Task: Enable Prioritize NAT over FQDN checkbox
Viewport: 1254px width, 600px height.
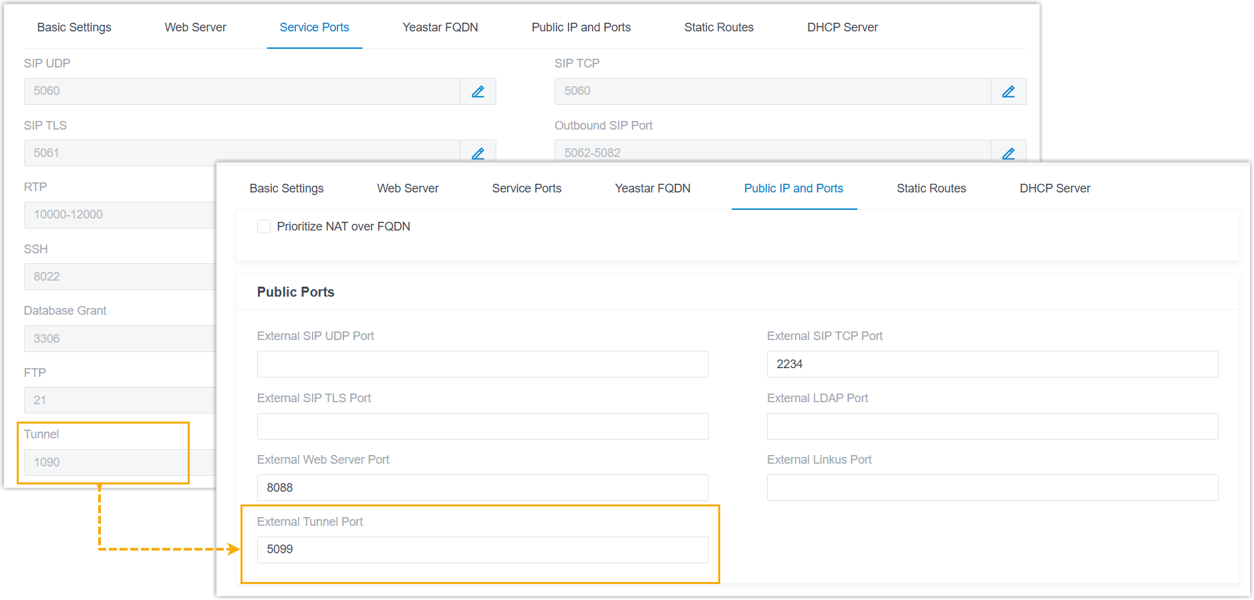Action: (264, 227)
